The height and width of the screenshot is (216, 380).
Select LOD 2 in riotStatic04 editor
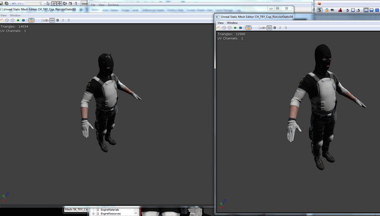click(x=280, y=28)
